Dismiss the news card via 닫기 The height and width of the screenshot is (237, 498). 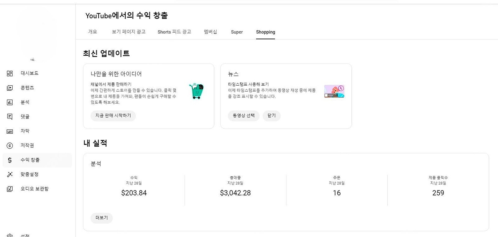coord(271,116)
